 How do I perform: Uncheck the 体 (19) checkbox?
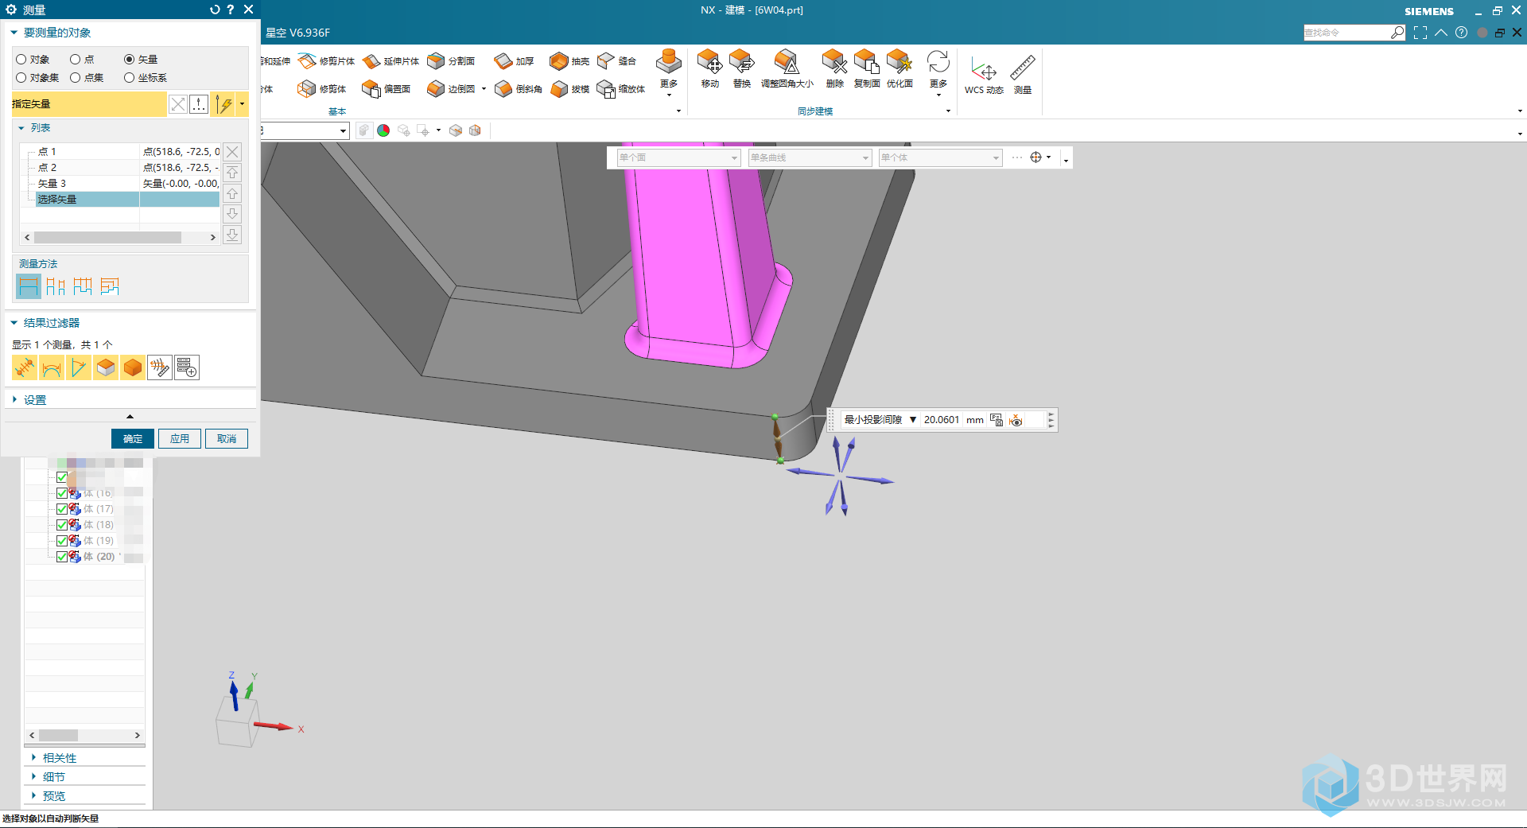(x=62, y=541)
